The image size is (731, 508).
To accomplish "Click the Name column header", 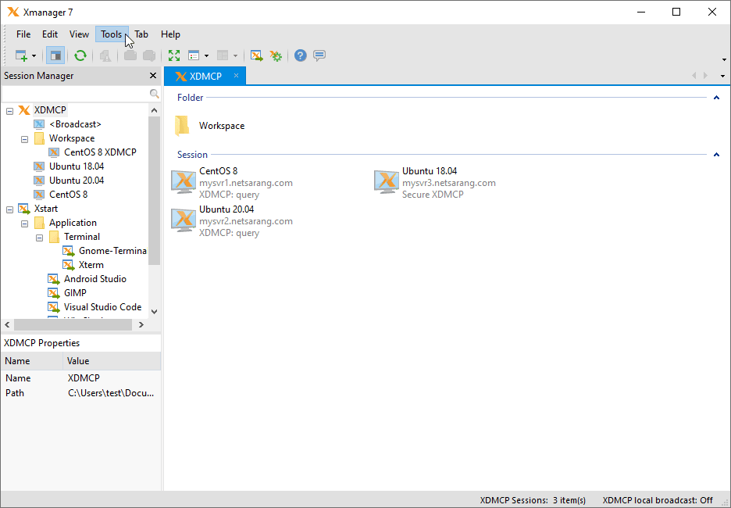I will click(32, 360).
